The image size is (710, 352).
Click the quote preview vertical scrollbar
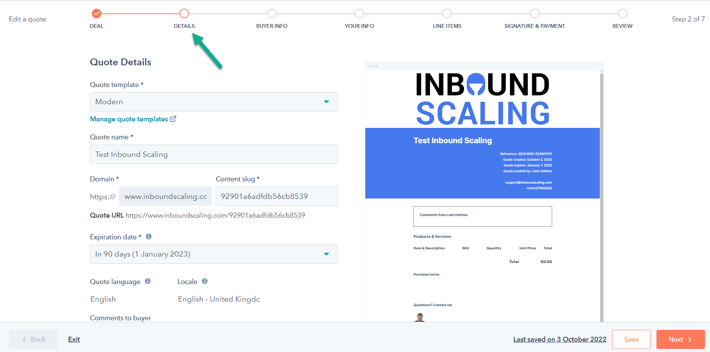[x=601, y=191]
